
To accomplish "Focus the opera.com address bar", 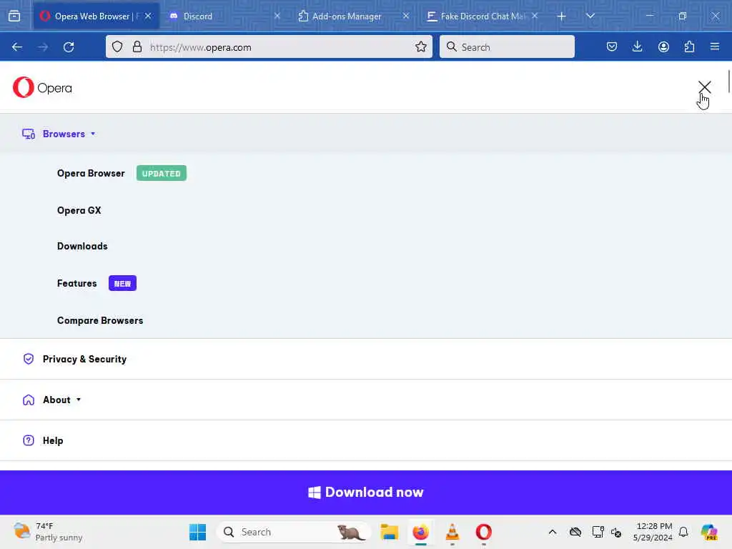I will pos(269,46).
